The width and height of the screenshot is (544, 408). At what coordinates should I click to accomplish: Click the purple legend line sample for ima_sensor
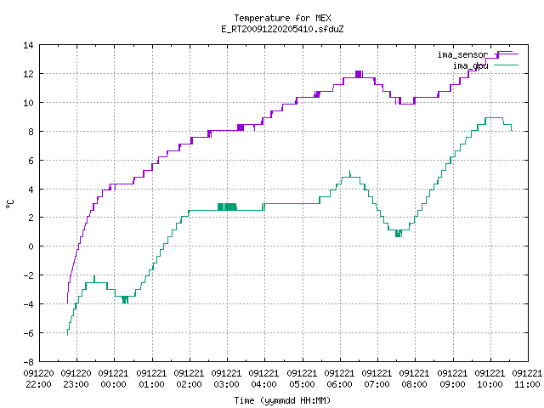[x=506, y=54]
